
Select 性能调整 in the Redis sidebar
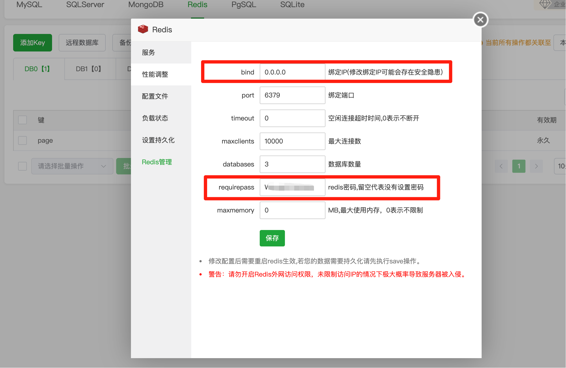(x=161, y=74)
